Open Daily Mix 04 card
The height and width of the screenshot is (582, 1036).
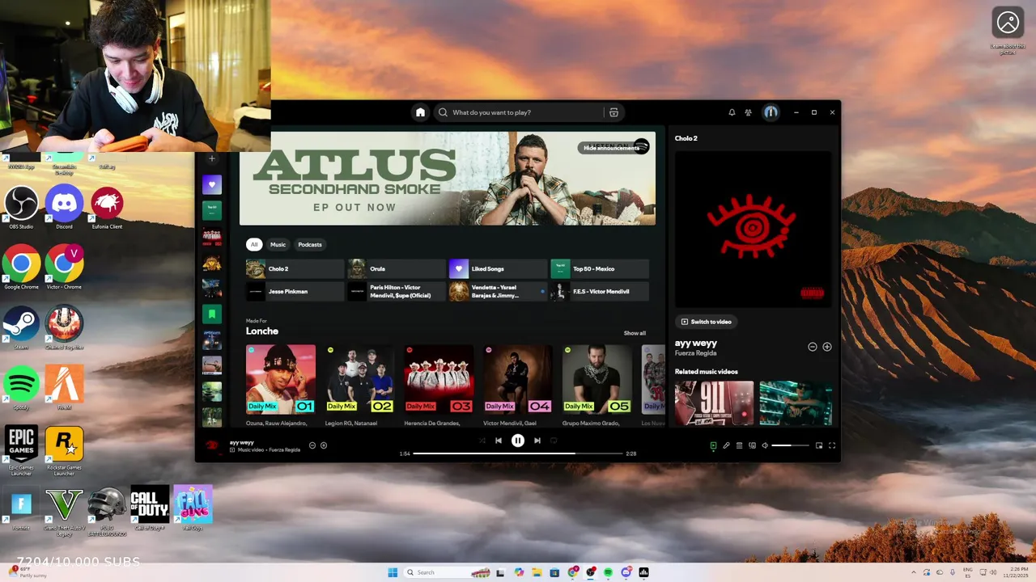coord(518,385)
